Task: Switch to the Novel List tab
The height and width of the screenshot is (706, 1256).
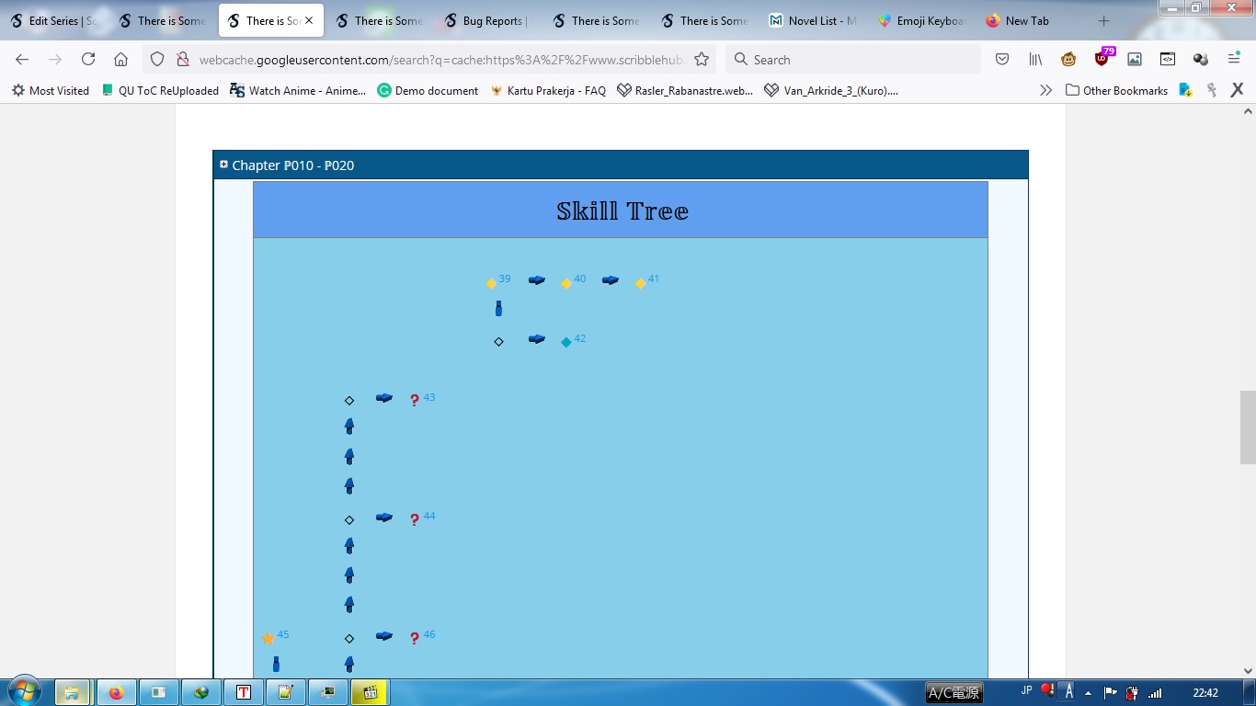Action: click(x=813, y=21)
